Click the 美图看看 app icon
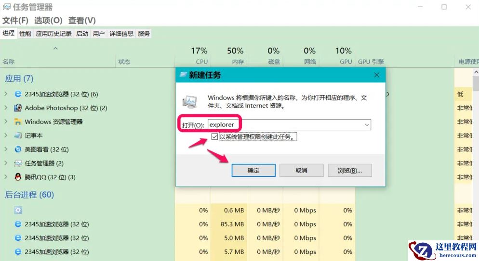Viewport: 479px width, 261px height. [x=18, y=149]
